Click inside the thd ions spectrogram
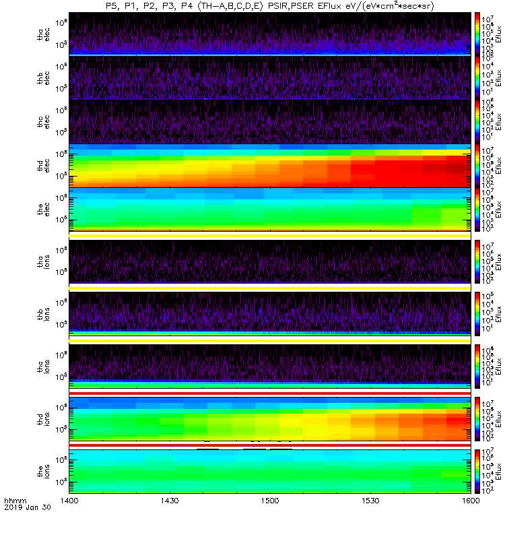This screenshot has height=539, width=505. point(270,419)
